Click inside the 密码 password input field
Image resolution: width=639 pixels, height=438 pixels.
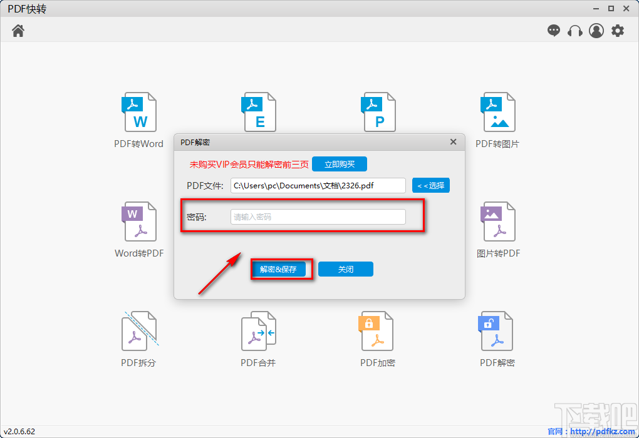point(317,216)
